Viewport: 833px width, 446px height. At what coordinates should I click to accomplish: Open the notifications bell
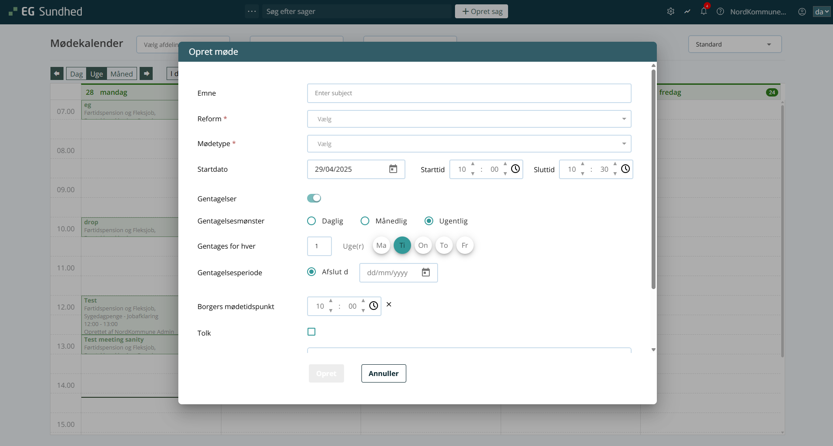pyautogui.click(x=703, y=12)
